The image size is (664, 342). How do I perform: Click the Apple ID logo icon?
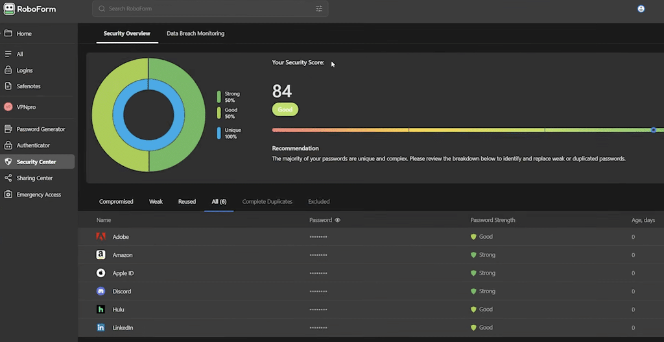pos(101,273)
